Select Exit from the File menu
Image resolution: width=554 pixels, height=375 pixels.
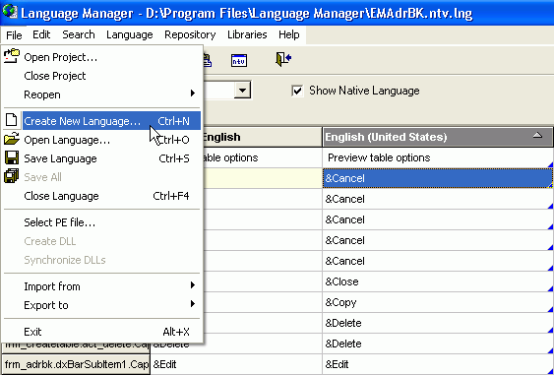pyautogui.click(x=102, y=332)
